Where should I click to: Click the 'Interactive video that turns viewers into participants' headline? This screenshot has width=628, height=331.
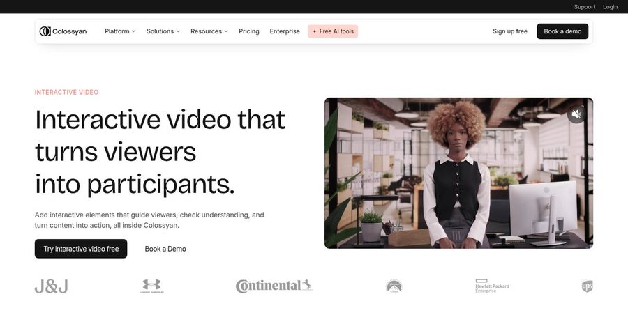(160, 152)
